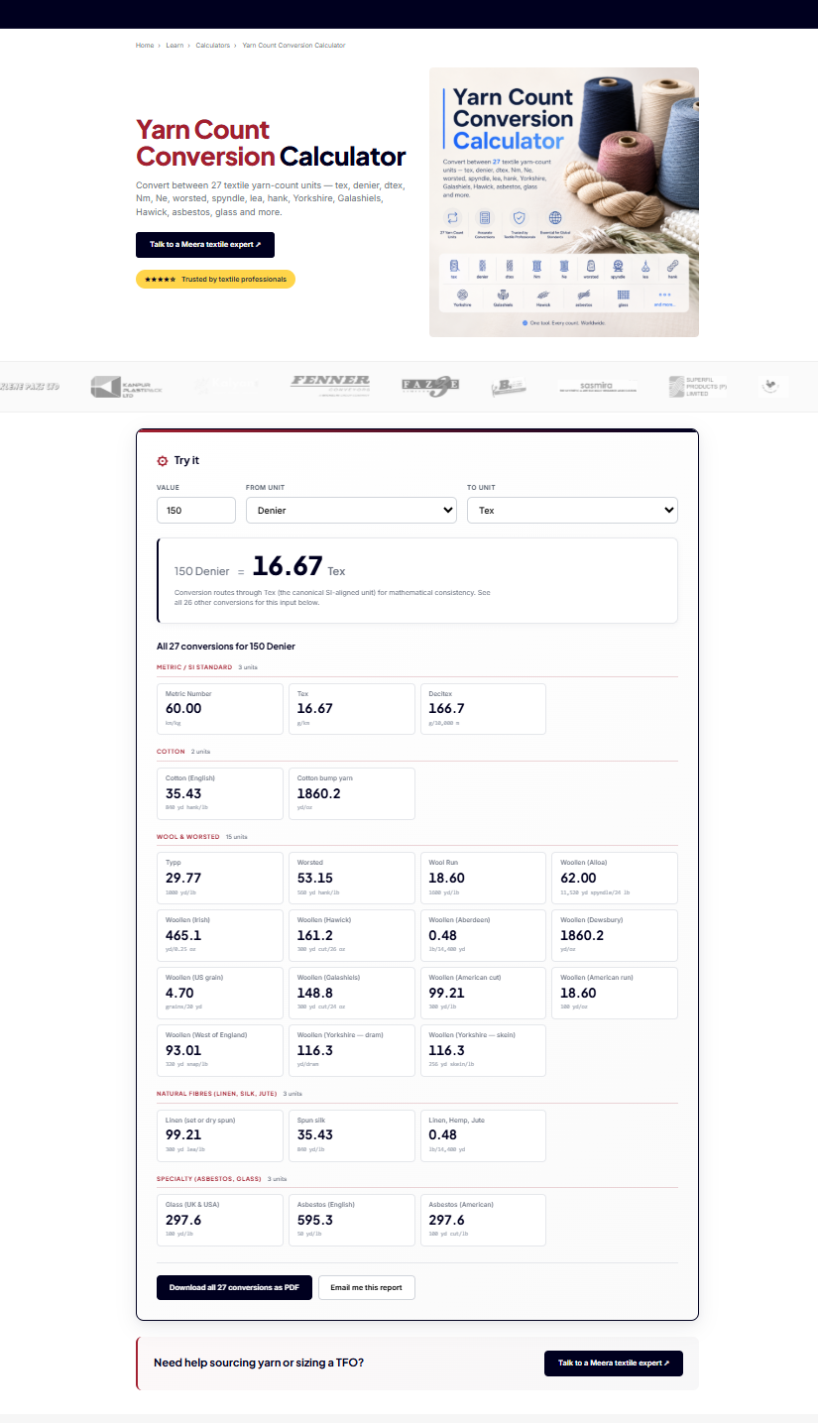This screenshot has width=818, height=1423.
Task: Select the Woollen (American cut) 99.21 card
Action: pyautogui.click(x=483, y=993)
